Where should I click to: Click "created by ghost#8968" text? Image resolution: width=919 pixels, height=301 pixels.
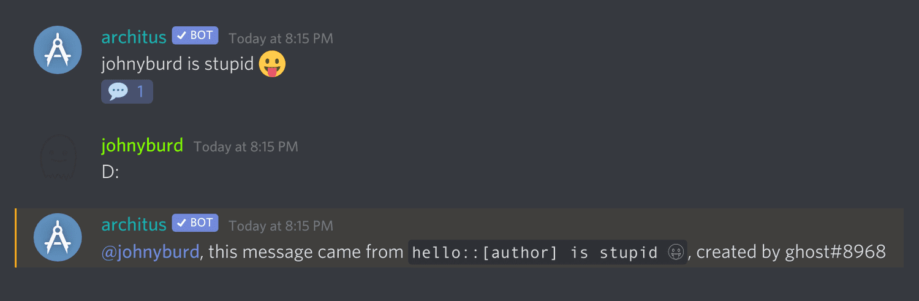(791, 251)
